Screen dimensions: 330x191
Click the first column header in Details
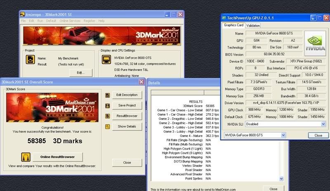[177, 93]
